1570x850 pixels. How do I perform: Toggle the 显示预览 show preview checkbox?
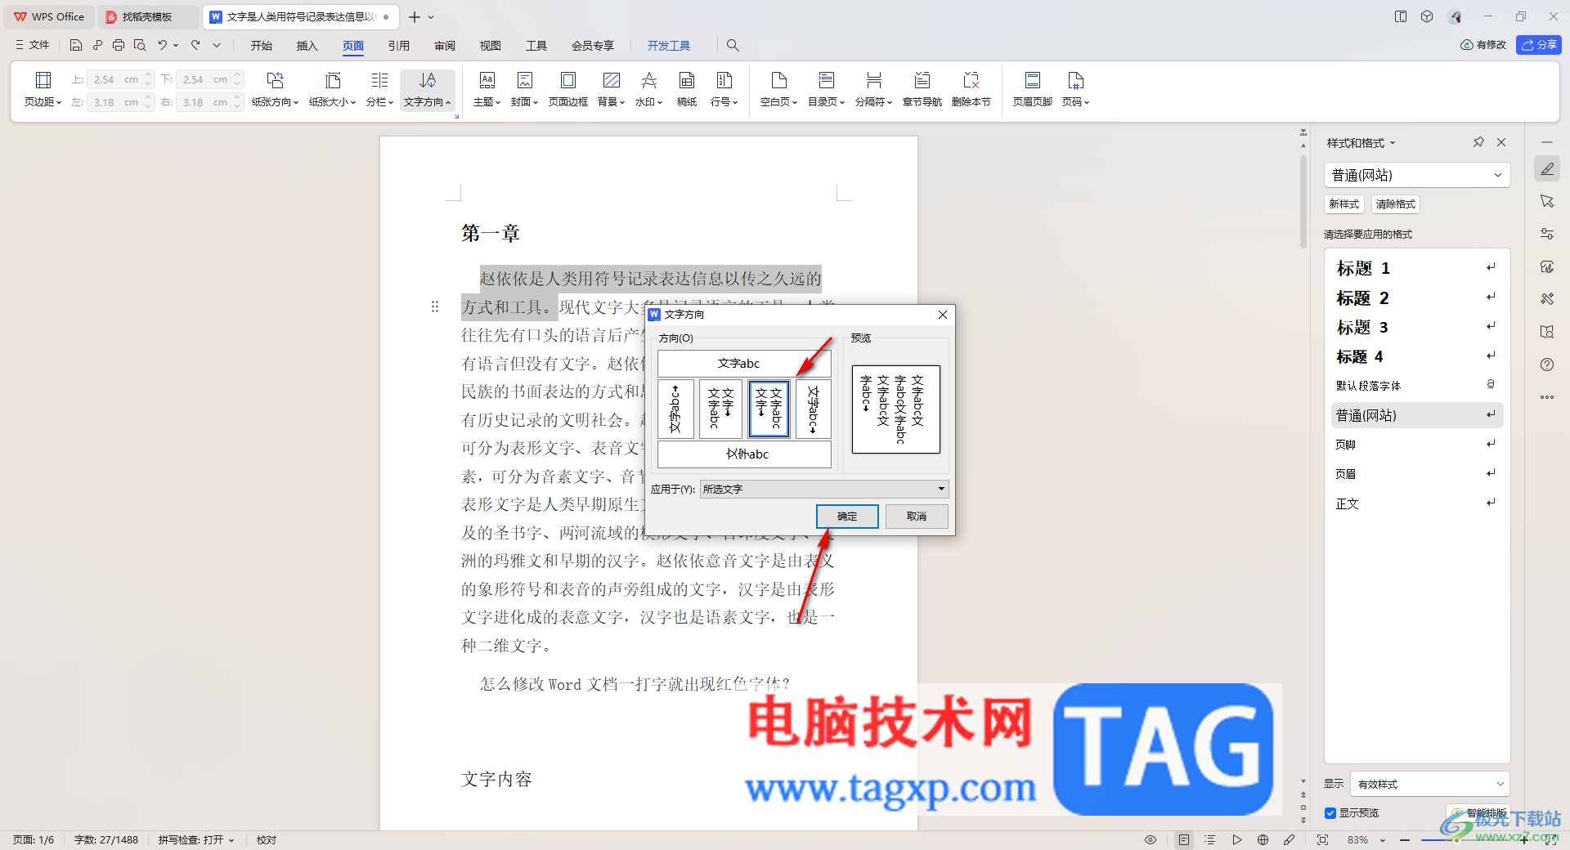pyautogui.click(x=1330, y=813)
